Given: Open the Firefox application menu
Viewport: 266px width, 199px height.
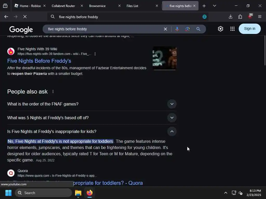Looking at the screenshot, I should [x=260, y=17].
